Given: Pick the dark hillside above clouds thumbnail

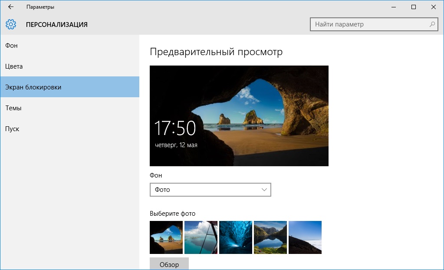Looking at the screenshot, I should 305,237.
